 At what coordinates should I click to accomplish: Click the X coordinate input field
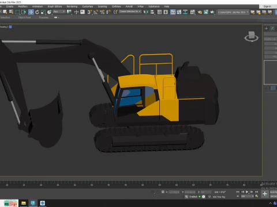point(174,192)
